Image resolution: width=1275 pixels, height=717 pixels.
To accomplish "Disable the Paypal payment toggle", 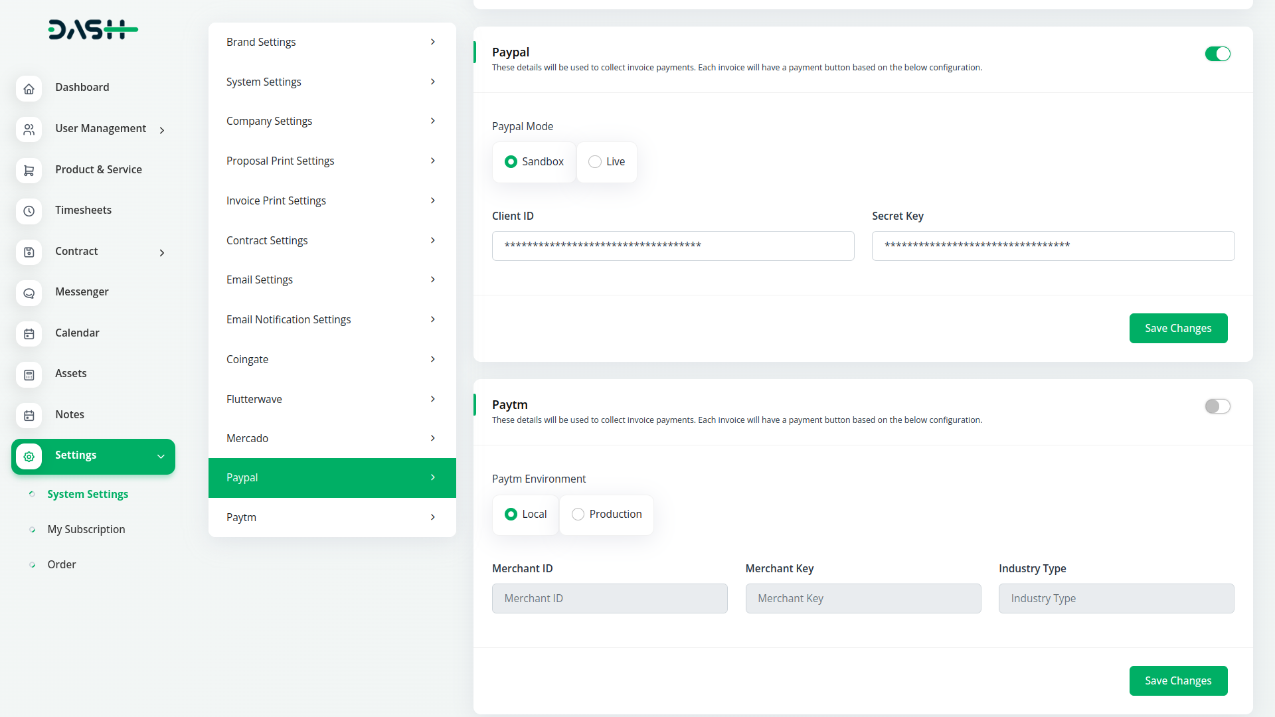I will 1218,54.
